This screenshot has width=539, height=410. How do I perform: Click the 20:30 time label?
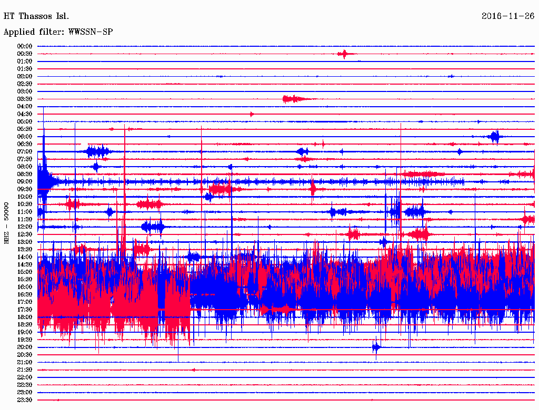coord(25,355)
